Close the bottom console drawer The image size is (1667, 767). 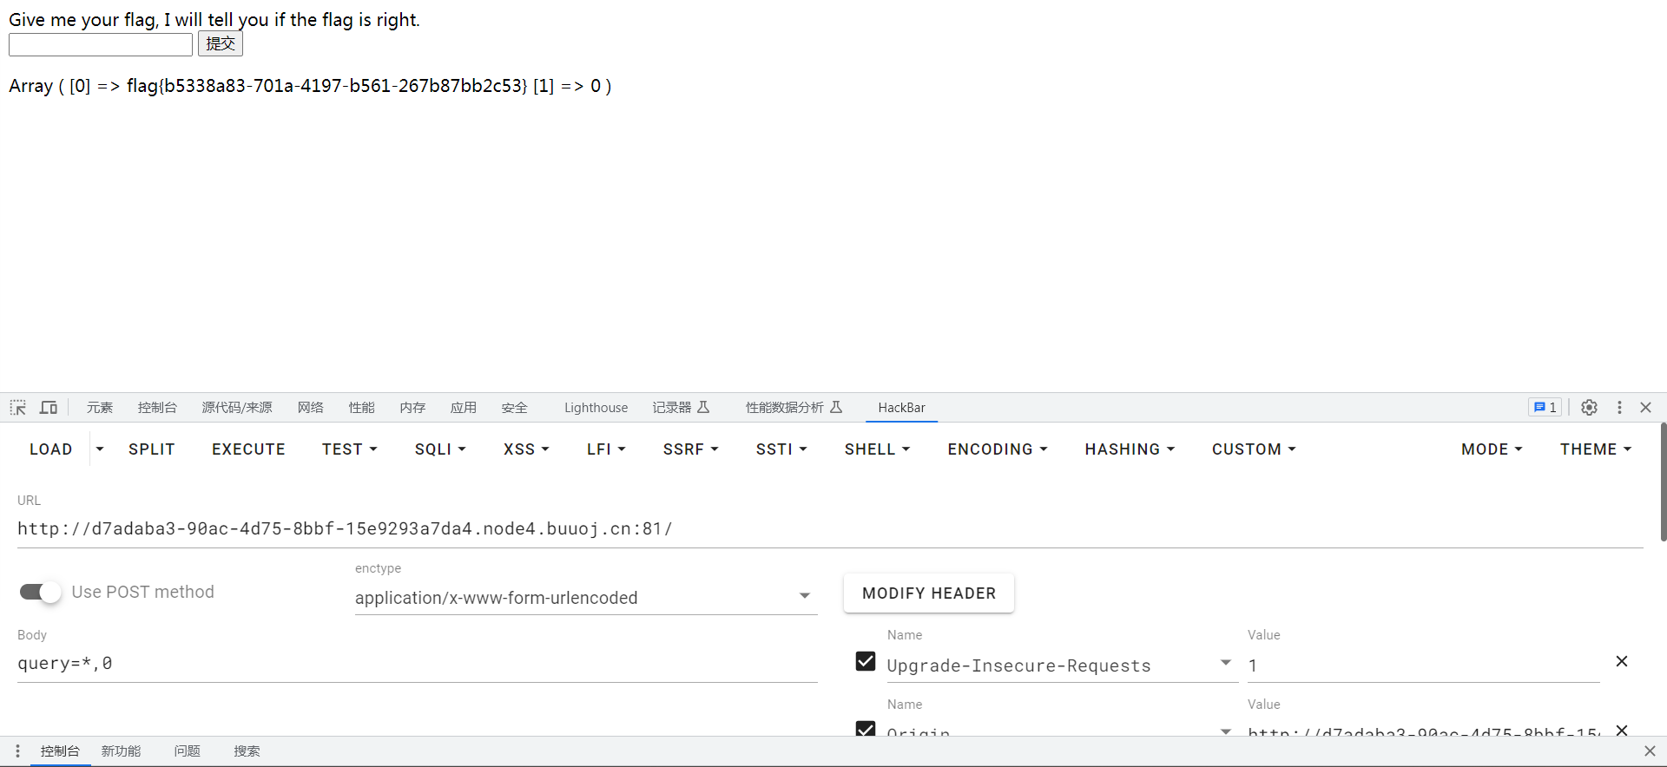pos(1650,751)
